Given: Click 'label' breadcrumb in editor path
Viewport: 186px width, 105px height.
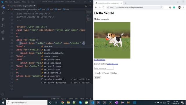Looking at the screenshot, I should (x=59, y=9).
